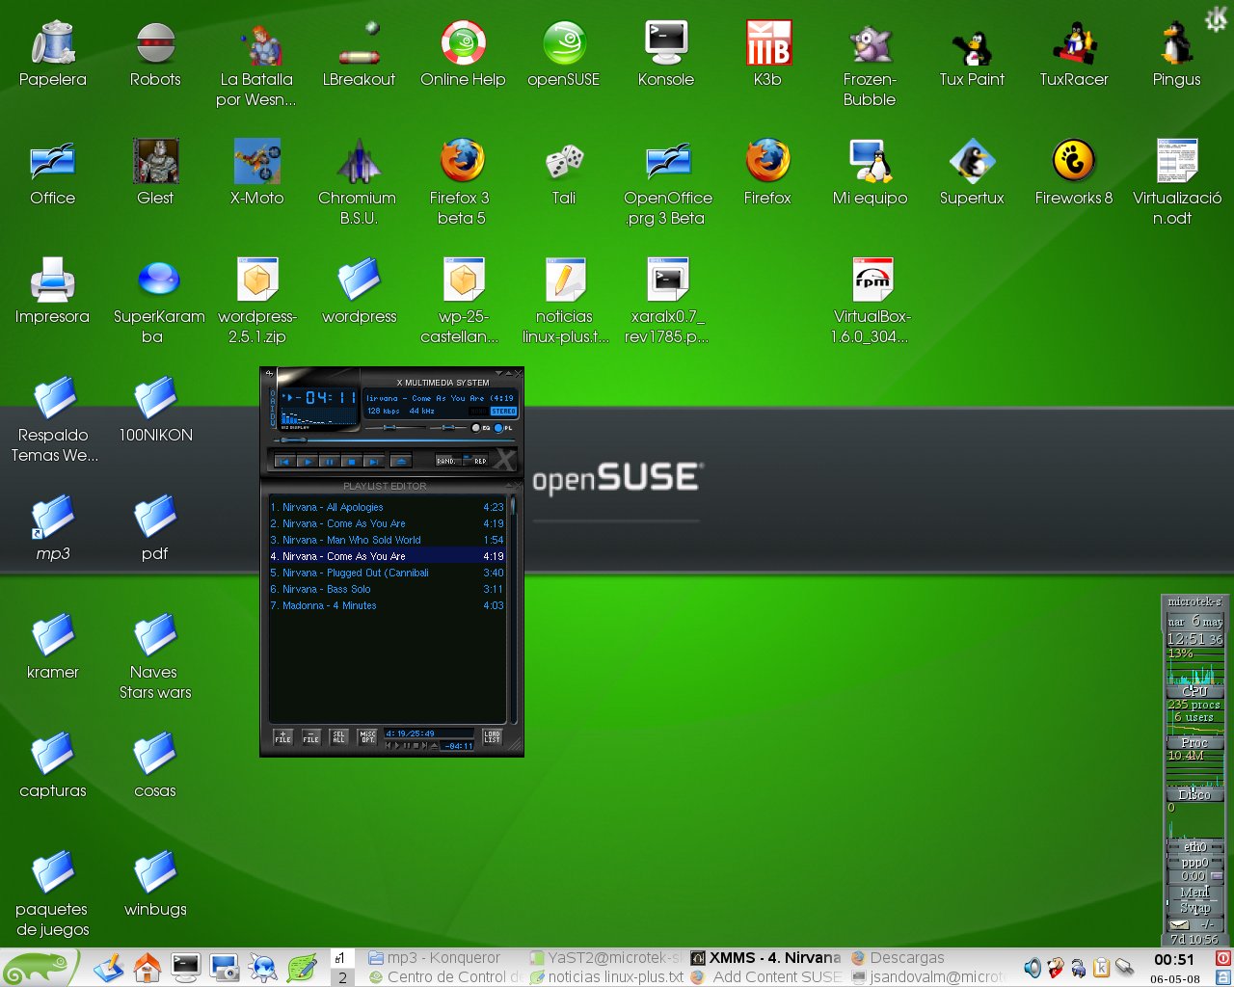Click playlist - FILE remove button
This screenshot has width=1234, height=987.
(311, 736)
